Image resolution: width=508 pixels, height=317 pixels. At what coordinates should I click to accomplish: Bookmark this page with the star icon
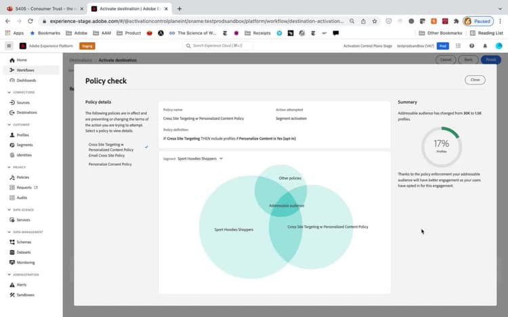tap(375, 21)
